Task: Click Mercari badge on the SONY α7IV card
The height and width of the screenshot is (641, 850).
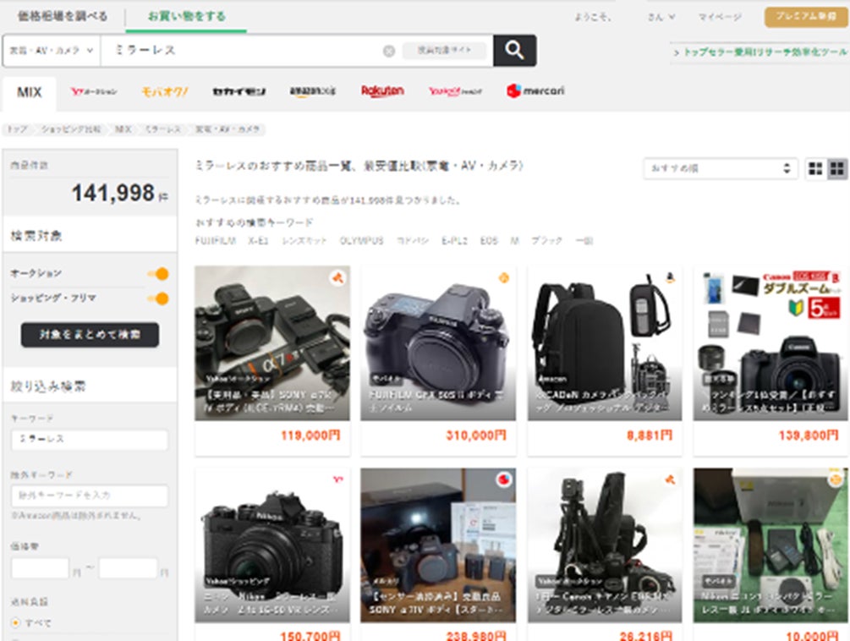Action: tap(504, 479)
